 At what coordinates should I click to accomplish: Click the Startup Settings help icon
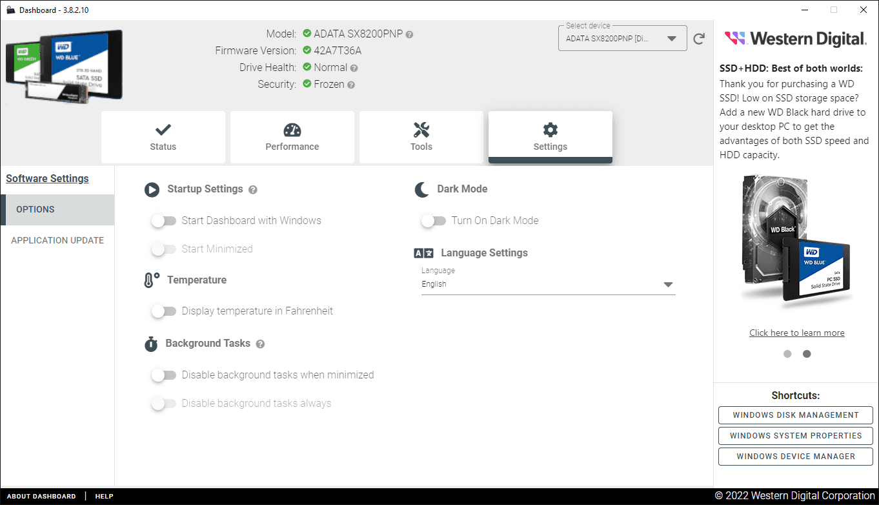[253, 190]
